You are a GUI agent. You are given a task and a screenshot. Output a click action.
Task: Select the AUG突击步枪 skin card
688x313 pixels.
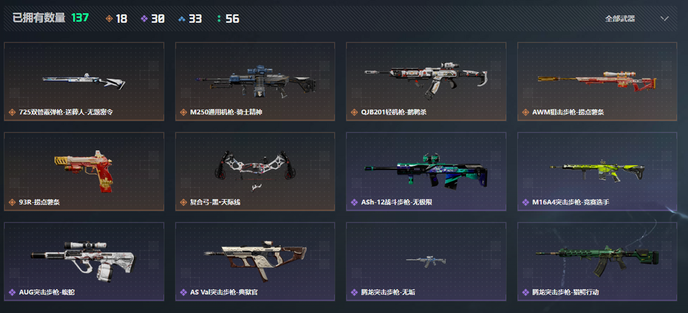click(84, 261)
